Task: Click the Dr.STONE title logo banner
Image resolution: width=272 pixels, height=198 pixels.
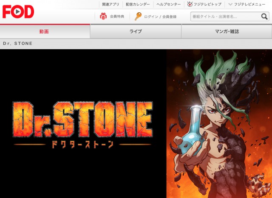Action: click(82, 124)
